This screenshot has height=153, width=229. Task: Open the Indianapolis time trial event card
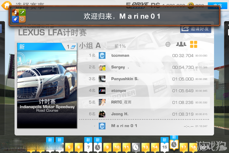click(x=47, y=85)
